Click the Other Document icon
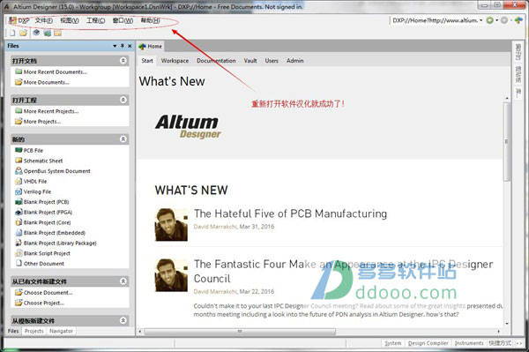The width and height of the screenshot is (529, 352). tap(19, 263)
